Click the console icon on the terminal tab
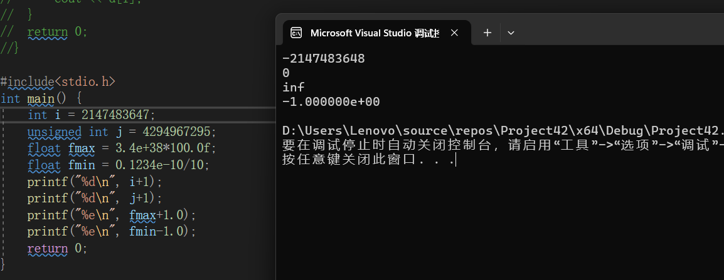This screenshot has width=724, height=280. (x=297, y=33)
